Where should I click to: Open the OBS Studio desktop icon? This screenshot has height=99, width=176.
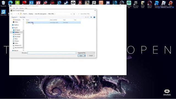pyautogui.click(x=122, y=2)
